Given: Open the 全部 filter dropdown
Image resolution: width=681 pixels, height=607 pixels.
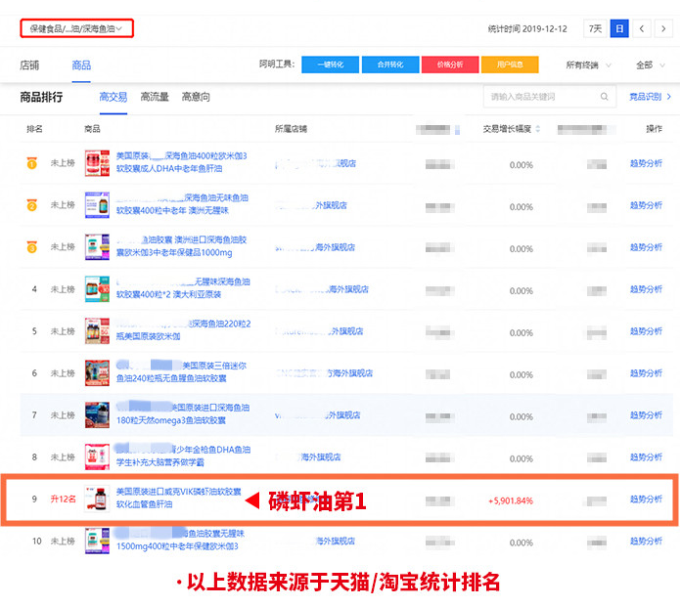Looking at the screenshot, I should coord(647,65).
